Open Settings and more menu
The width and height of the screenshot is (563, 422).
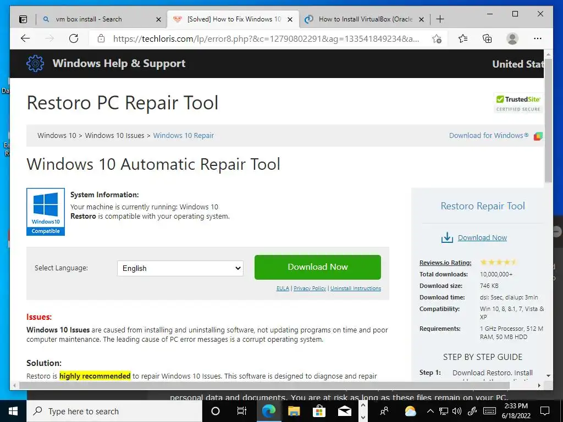[x=538, y=38]
